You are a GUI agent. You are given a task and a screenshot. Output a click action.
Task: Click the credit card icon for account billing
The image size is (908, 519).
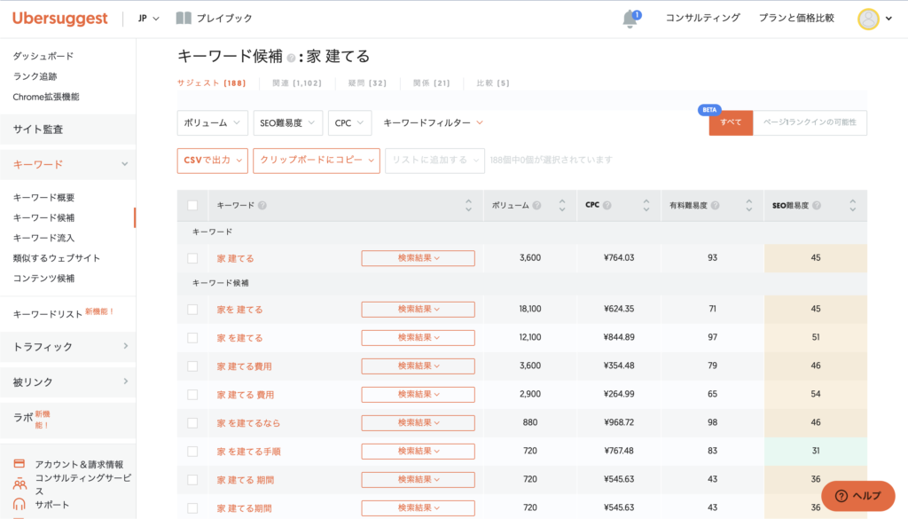point(20,463)
